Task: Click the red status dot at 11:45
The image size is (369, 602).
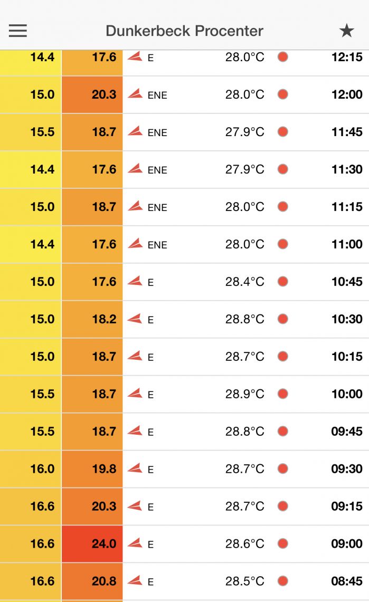Action: [x=283, y=131]
